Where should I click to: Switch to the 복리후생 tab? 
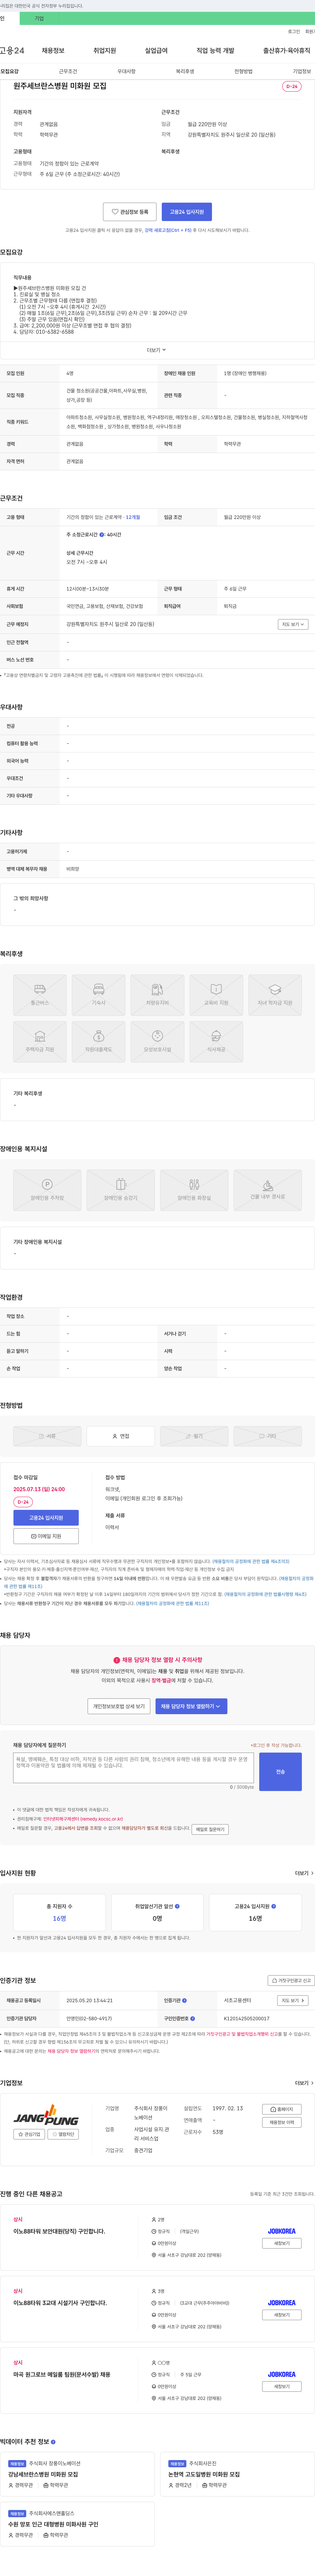(x=185, y=72)
